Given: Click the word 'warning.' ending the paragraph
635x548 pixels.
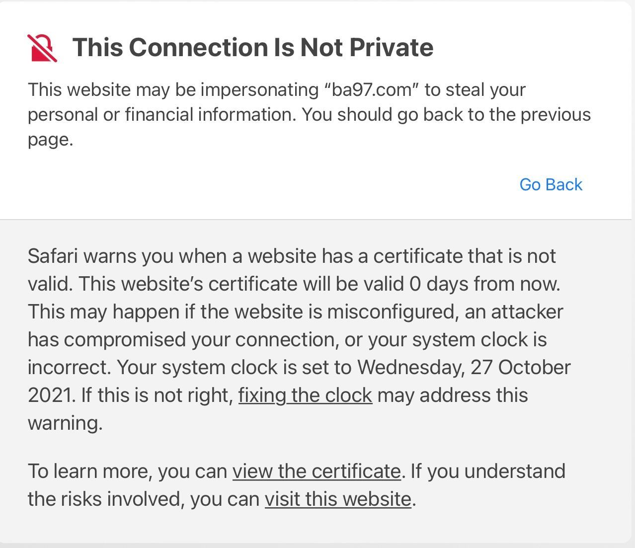Looking at the screenshot, I should [x=65, y=423].
